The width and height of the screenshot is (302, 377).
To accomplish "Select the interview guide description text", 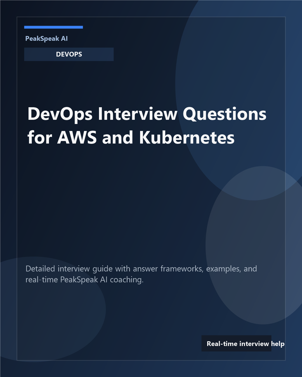I will pos(141,274).
